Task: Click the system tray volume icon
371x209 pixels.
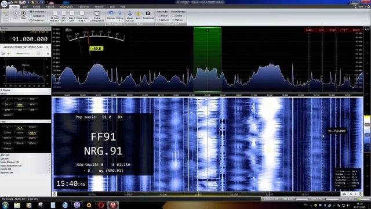Action: coord(348,205)
